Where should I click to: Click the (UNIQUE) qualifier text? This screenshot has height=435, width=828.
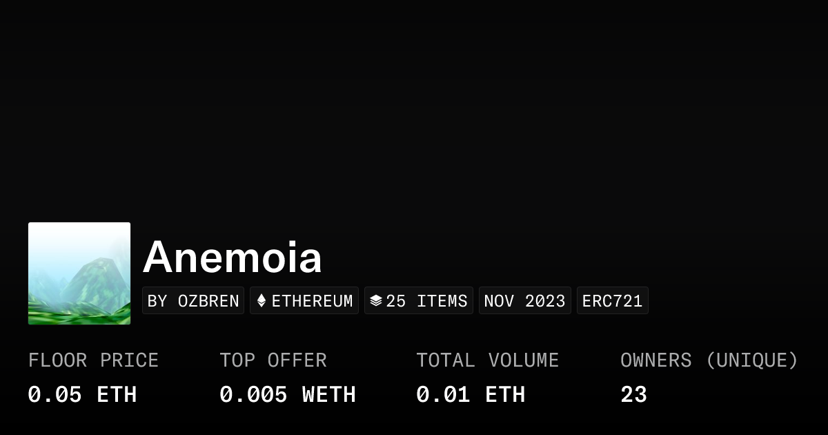pyautogui.click(x=751, y=360)
